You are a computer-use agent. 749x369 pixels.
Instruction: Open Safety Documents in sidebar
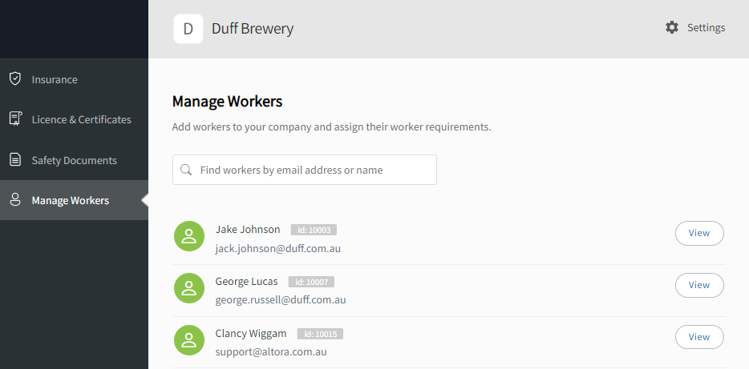pyautogui.click(x=74, y=160)
